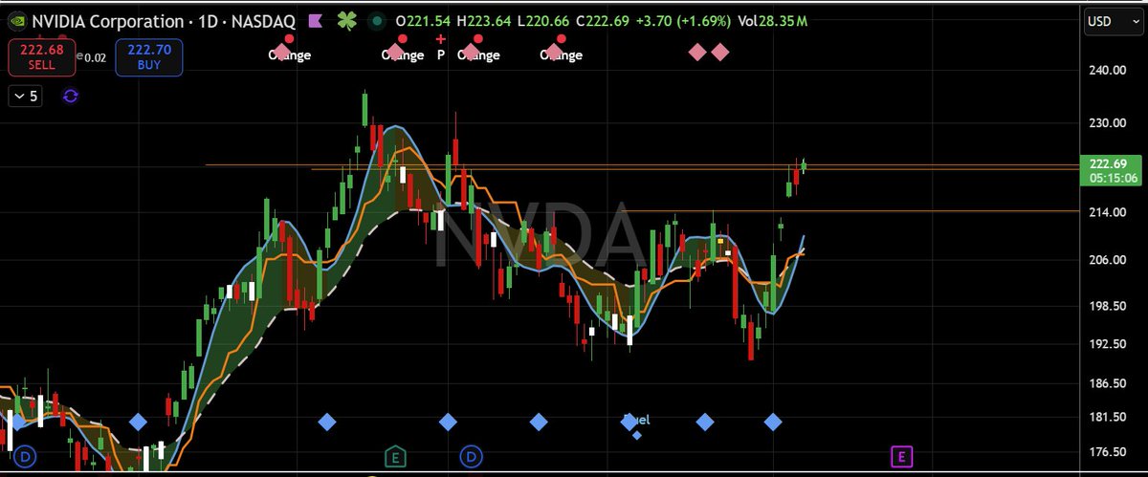Click the 0.02 spread value
Screen dimensions: 1148x477
97,58
